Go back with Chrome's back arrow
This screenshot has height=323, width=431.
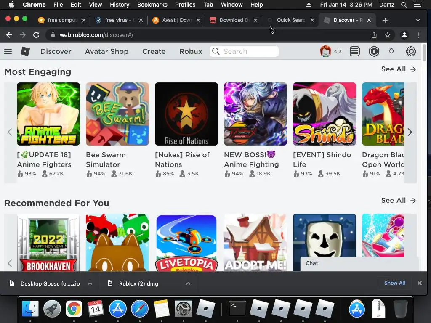point(9,35)
